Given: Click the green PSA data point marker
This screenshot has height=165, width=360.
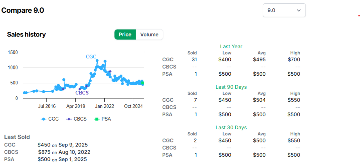Looking at the screenshot, I should coord(143,83).
